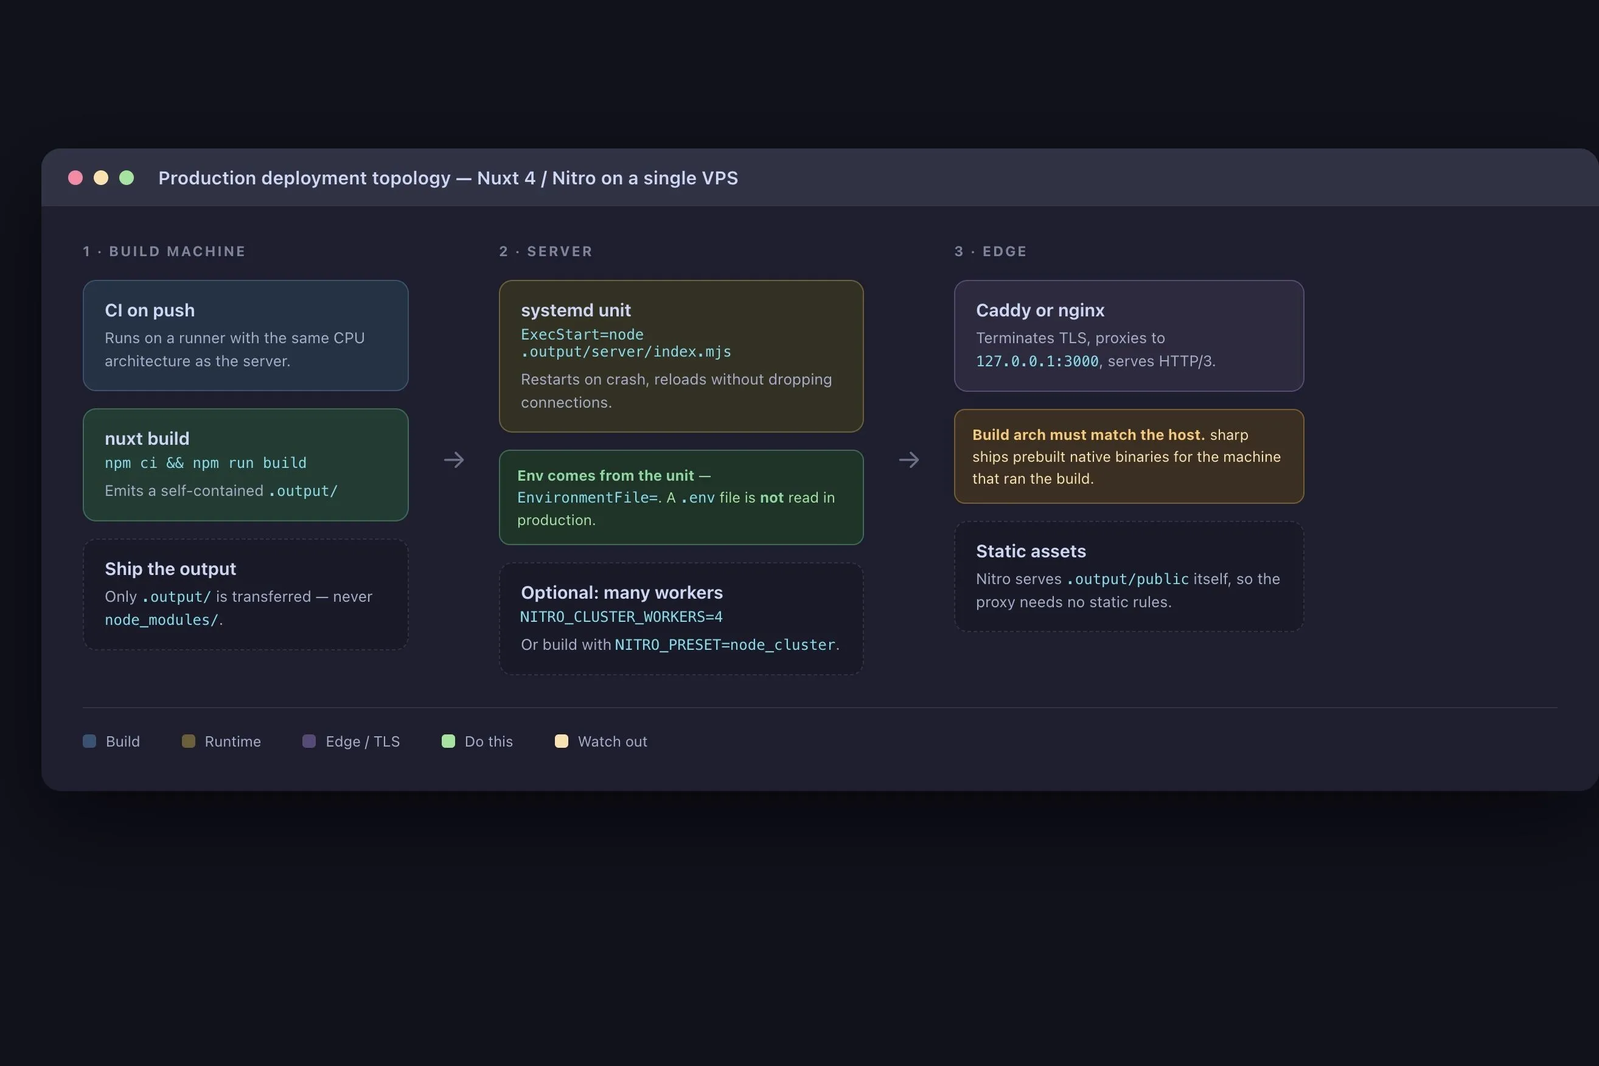1599x1066 pixels.
Task: Select the Static assets card heading
Action: coord(1031,551)
